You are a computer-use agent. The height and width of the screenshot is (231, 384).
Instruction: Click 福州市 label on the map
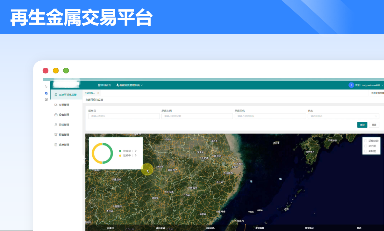(x=222, y=211)
